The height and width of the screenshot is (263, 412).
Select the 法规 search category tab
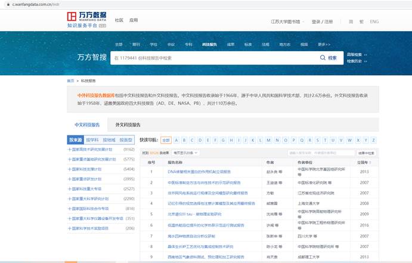click(265, 44)
